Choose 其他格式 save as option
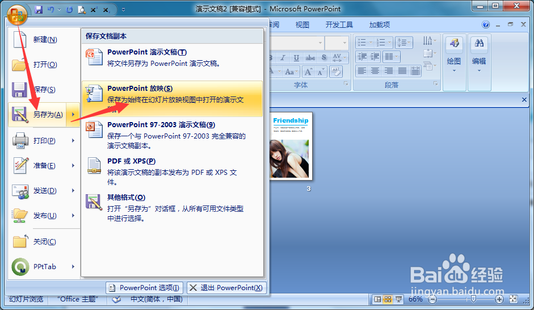Image resolution: width=534 pixels, height=310 pixels. click(172, 208)
